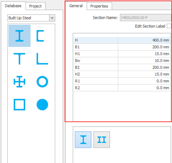
Task: Select the I-beam section shape
Action: pos(19,36)
